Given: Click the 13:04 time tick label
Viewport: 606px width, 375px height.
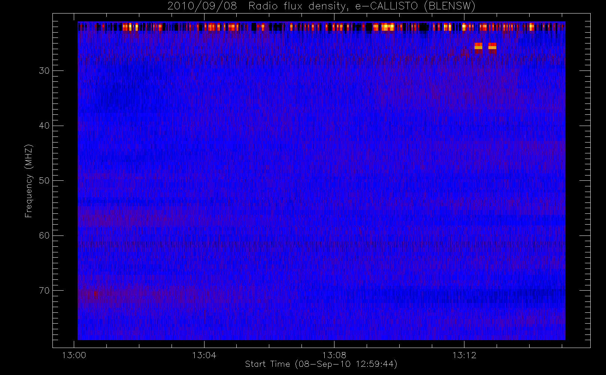Looking at the screenshot, I should (204, 355).
